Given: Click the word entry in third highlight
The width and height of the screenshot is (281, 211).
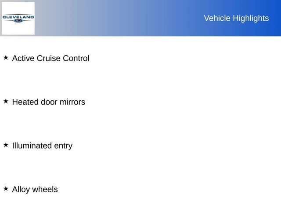Looking at the screenshot, I should coord(63,146).
